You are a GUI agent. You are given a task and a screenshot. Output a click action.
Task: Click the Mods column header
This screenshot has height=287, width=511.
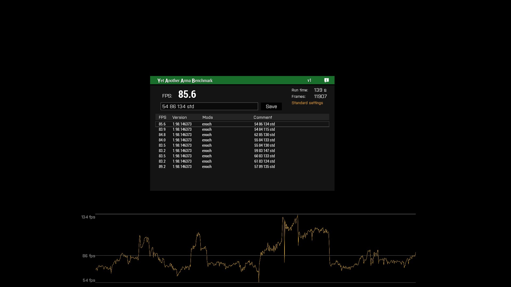click(x=207, y=117)
